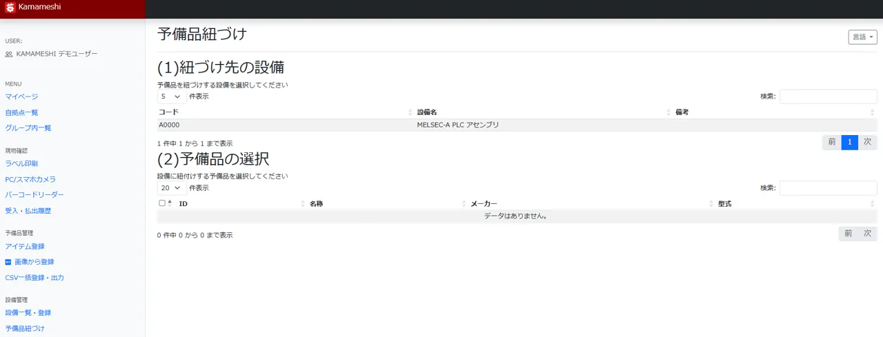Click the icon beside 画像から登録
Viewport: 883px width, 337px height.
8,262
